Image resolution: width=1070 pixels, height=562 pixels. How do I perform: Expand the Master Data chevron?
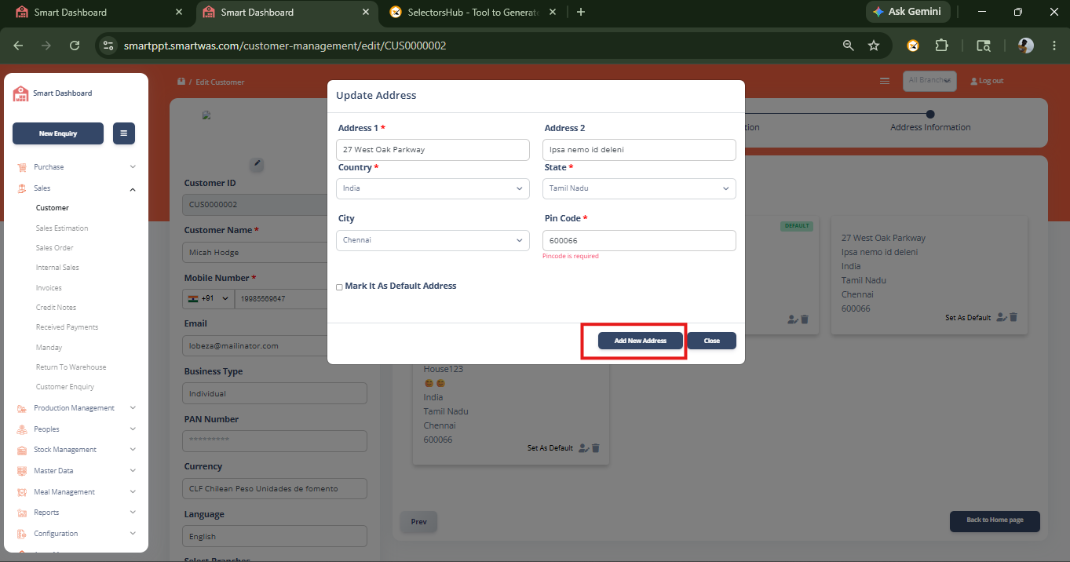133,471
